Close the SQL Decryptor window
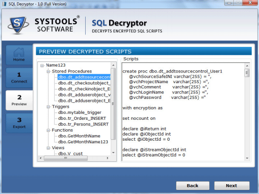This screenshot has width=259, height=194. [x=250, y=3]
